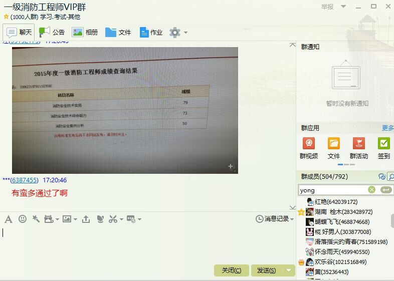Click the member view icon beside 群成员
Screen dimensions: 394x281
click(382, 176)
